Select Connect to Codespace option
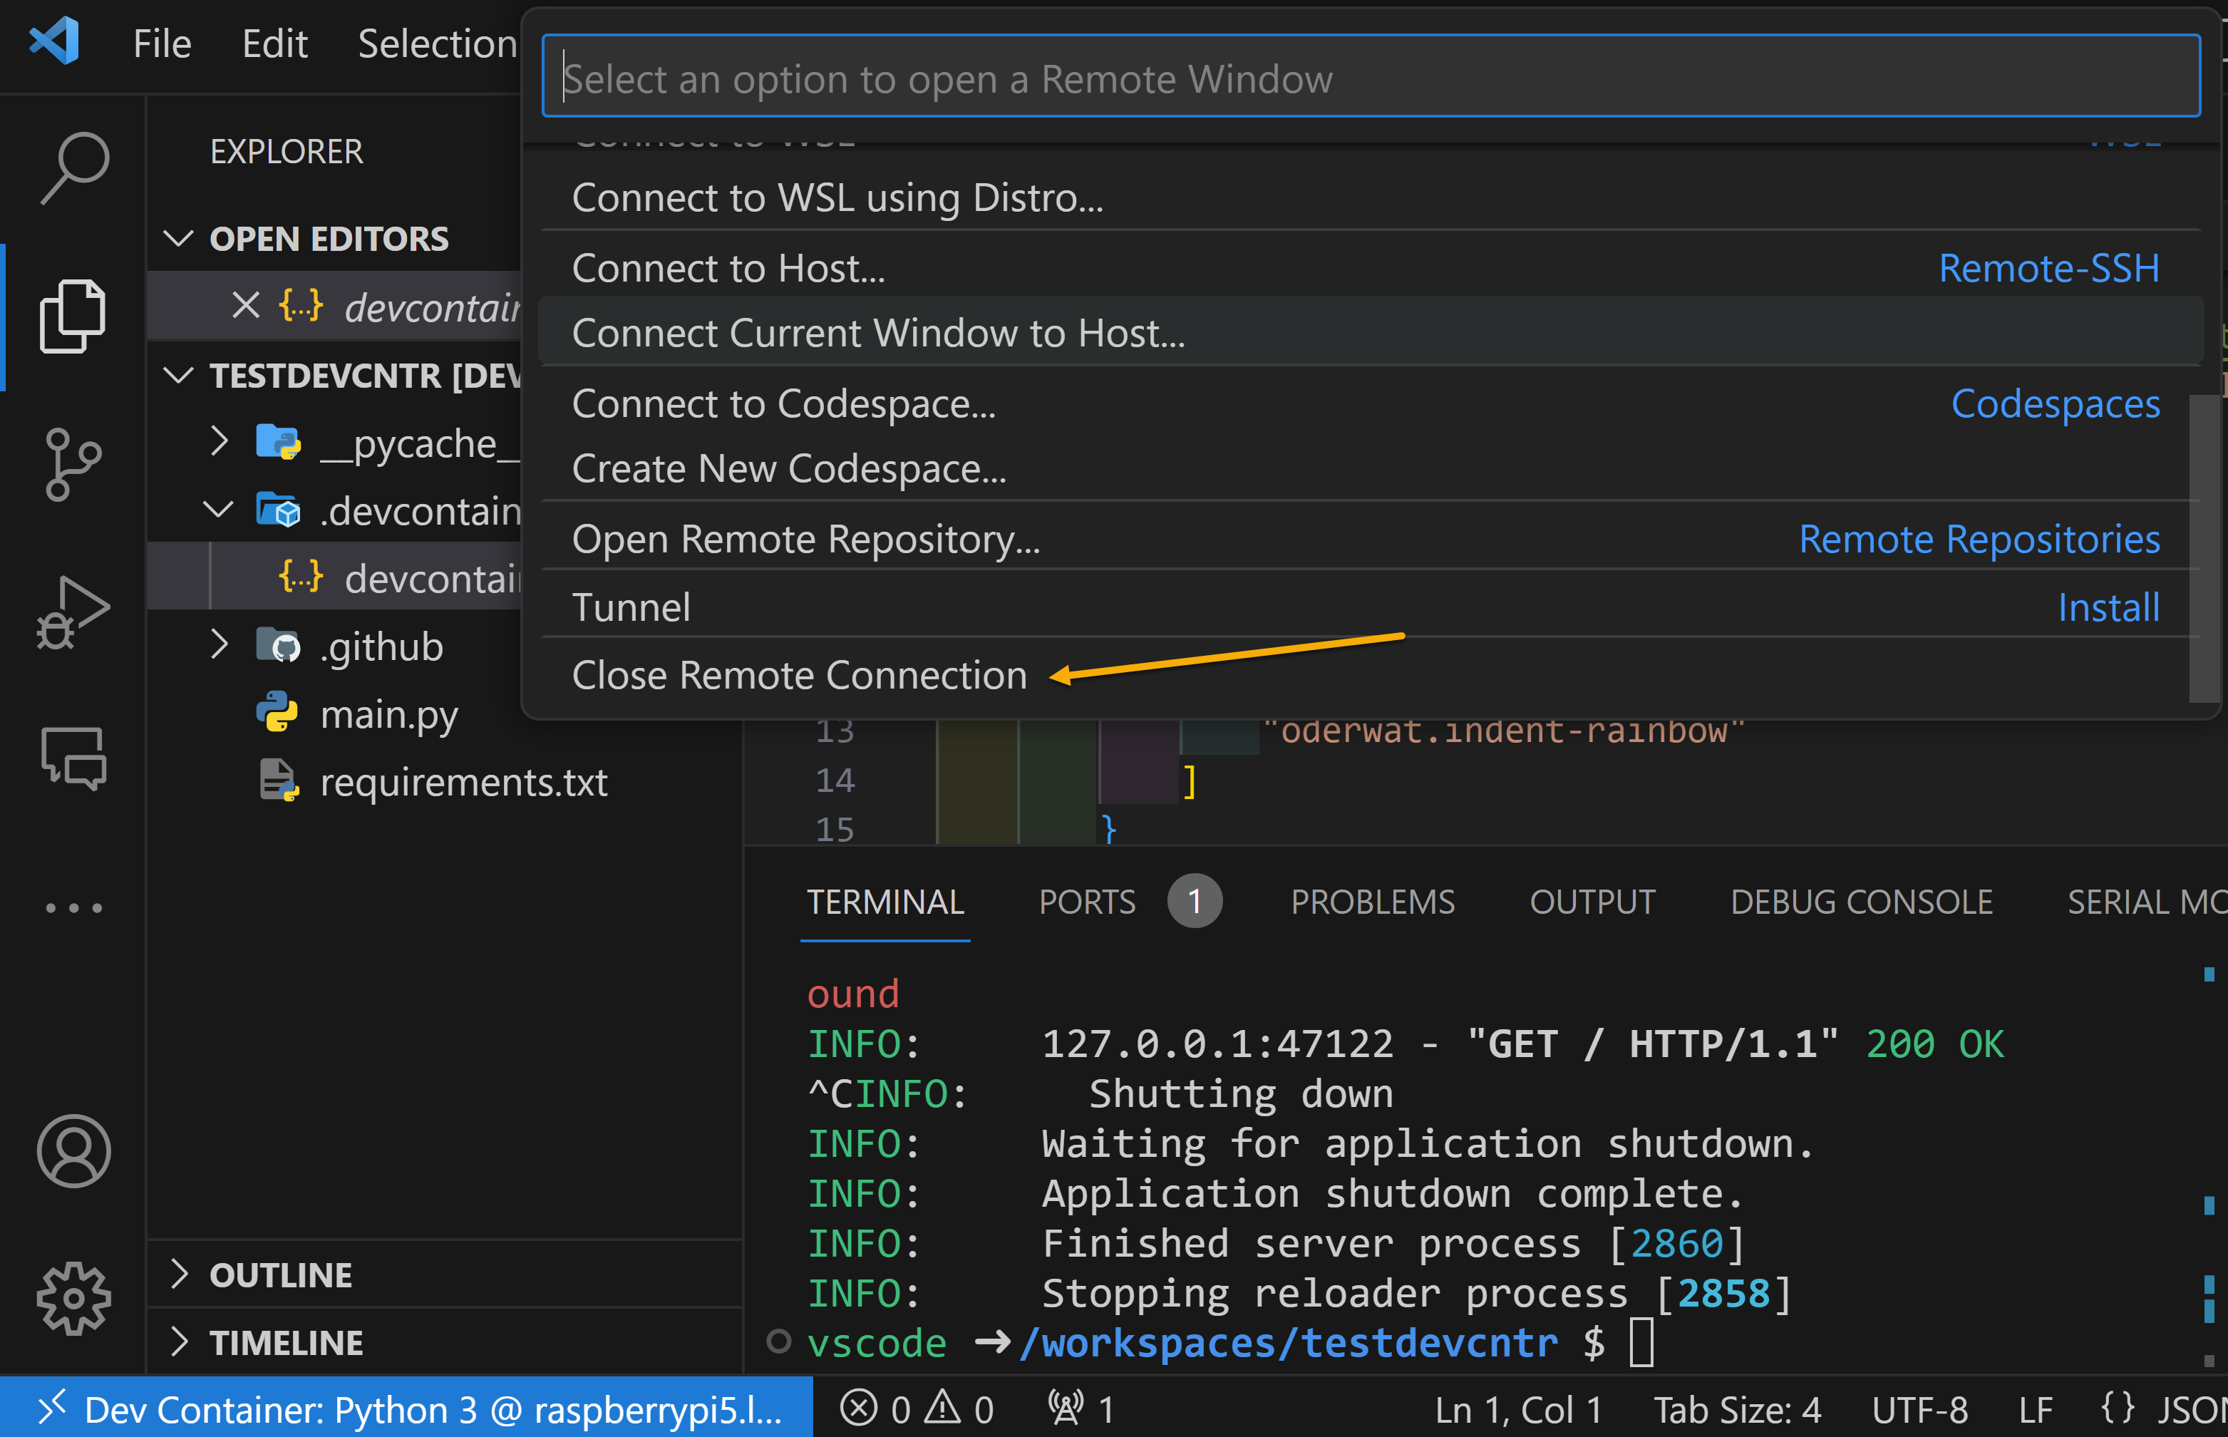 tap(1371, 403)
